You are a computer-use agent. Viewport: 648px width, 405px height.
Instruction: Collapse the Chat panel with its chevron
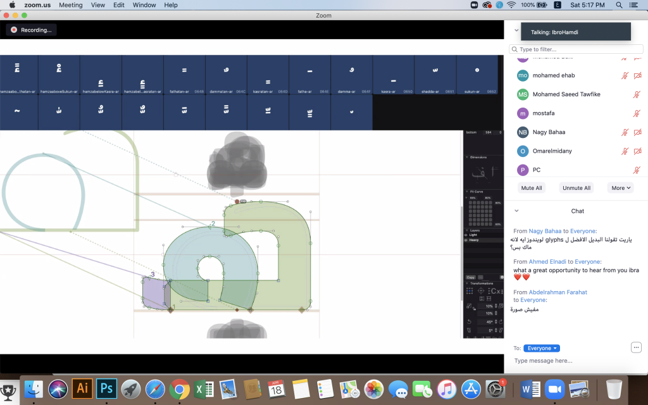[x=516, y=211]
